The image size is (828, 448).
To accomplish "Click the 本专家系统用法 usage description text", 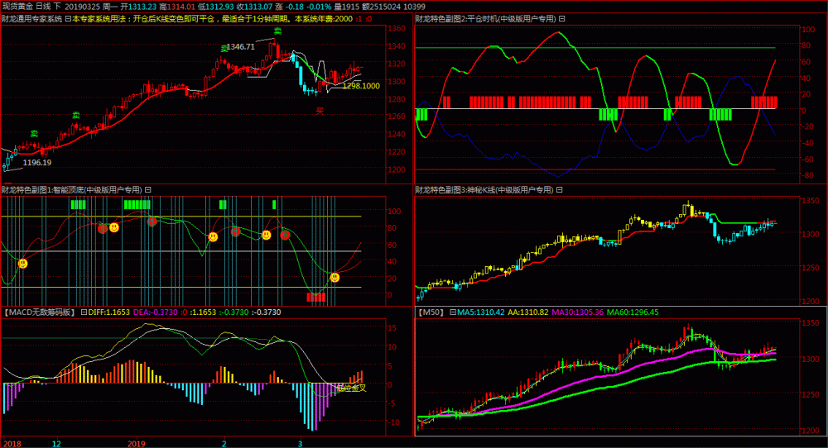I will click(x=212, y=19).
